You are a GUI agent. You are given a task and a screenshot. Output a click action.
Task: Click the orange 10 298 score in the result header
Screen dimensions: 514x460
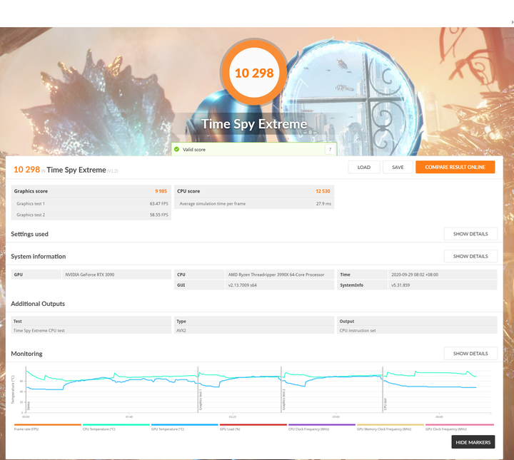pos(26,170)
